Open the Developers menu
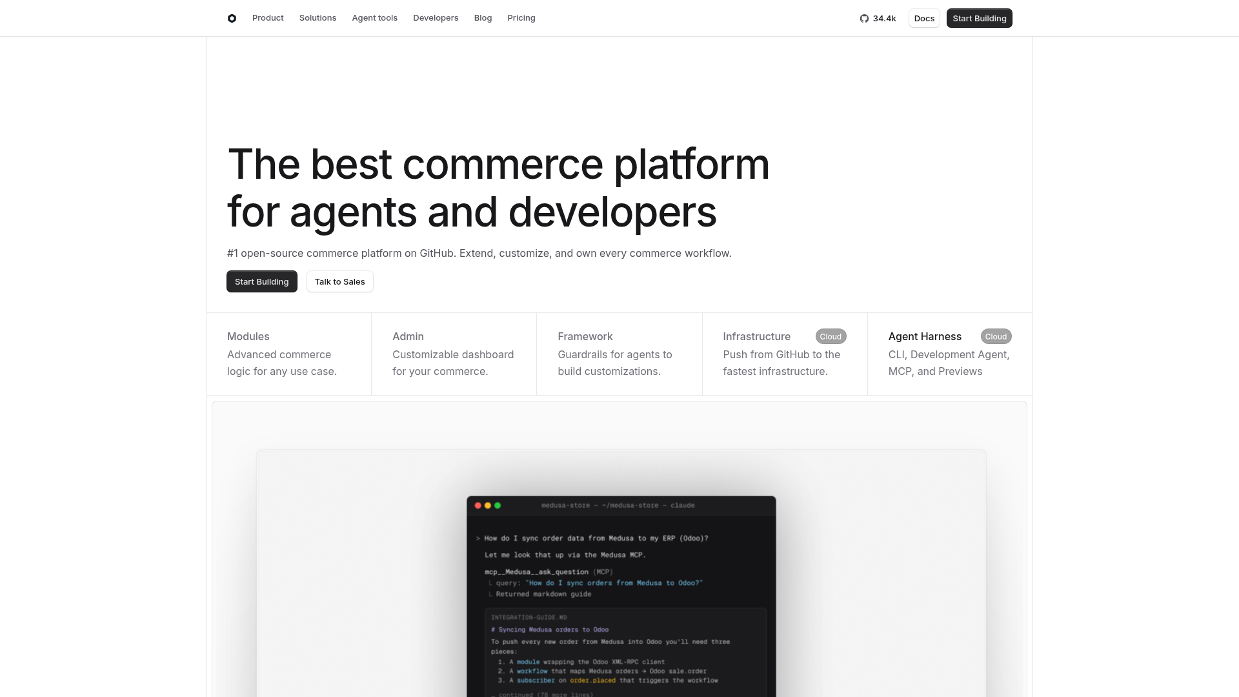The width and height of the screenshot is (1239, 697). click(x=436, y=18)
